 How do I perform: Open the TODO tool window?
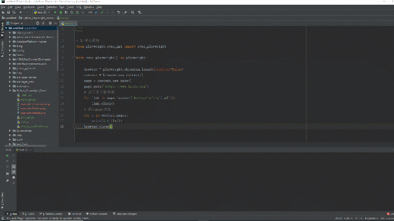click(x=28, y=214)
